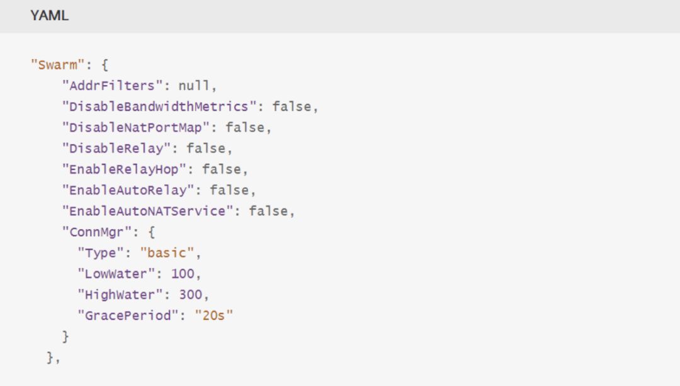
Task: Click the YAML header label
Action: [50, 16]
